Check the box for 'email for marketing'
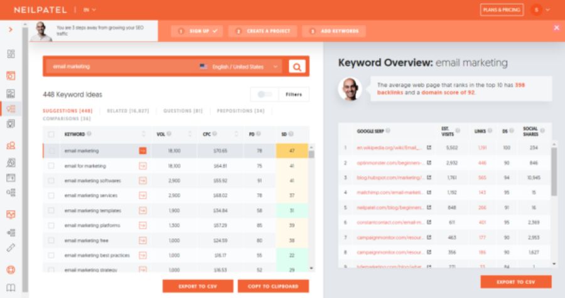Screen dimensions: 565x298 [51, 166]
